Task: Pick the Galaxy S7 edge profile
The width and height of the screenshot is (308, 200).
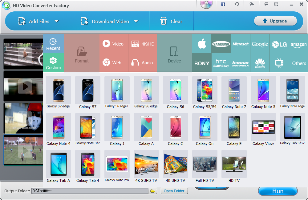Action: point(58,93)
